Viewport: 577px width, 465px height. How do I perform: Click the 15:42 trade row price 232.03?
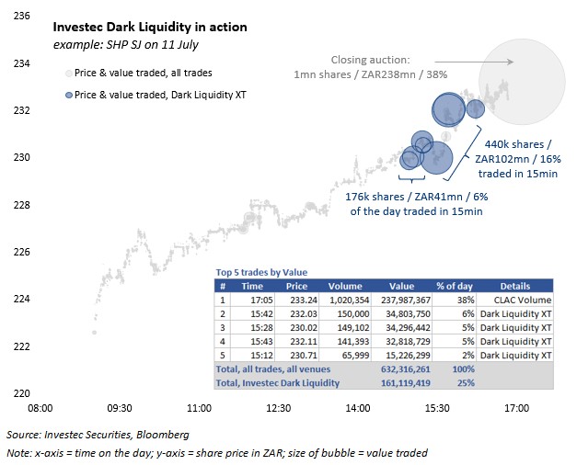pyautogui.click(x=304, y=314)
